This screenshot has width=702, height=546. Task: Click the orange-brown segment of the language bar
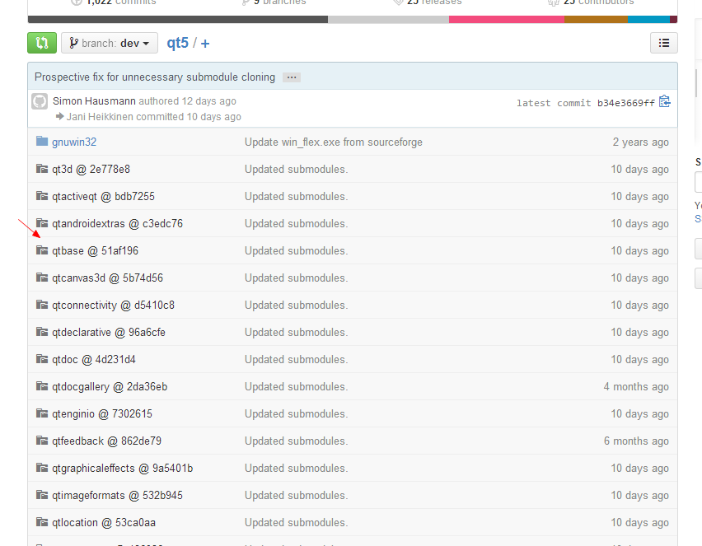coord(596,19)
